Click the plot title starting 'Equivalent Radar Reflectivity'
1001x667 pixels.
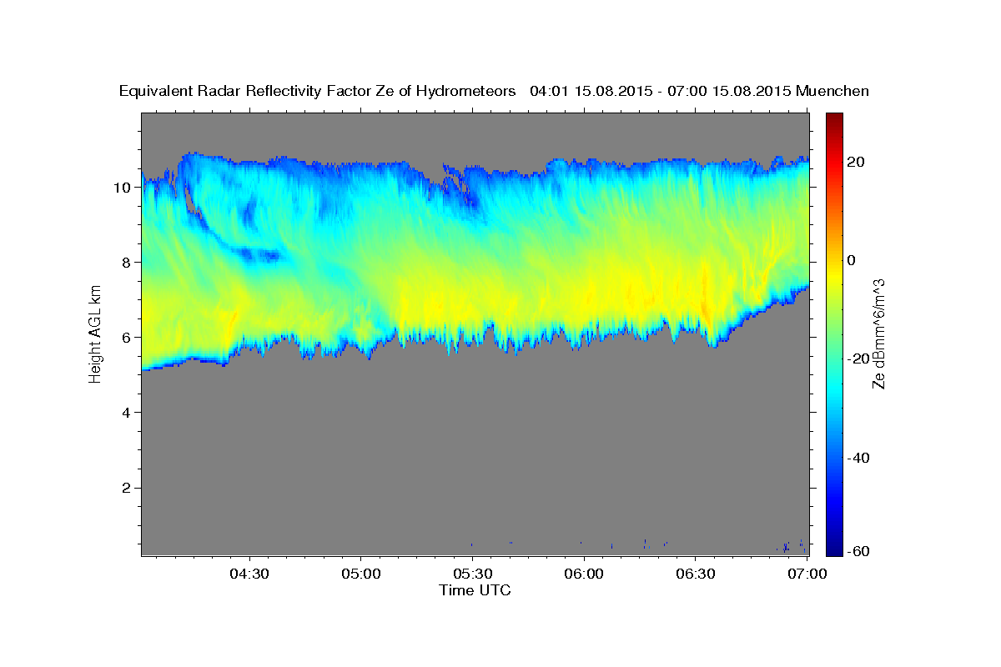click(495, 91)
